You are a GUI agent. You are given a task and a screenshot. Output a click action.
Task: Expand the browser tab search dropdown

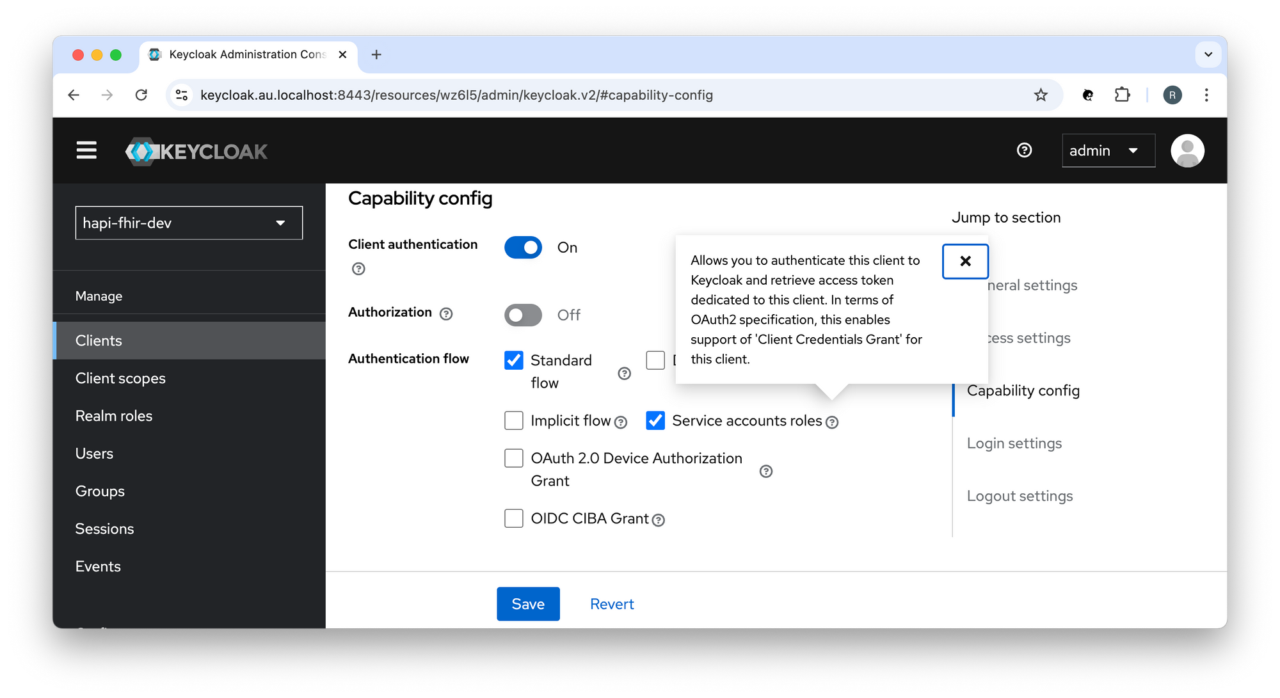pyautogui.click(x=1208, y=55)
